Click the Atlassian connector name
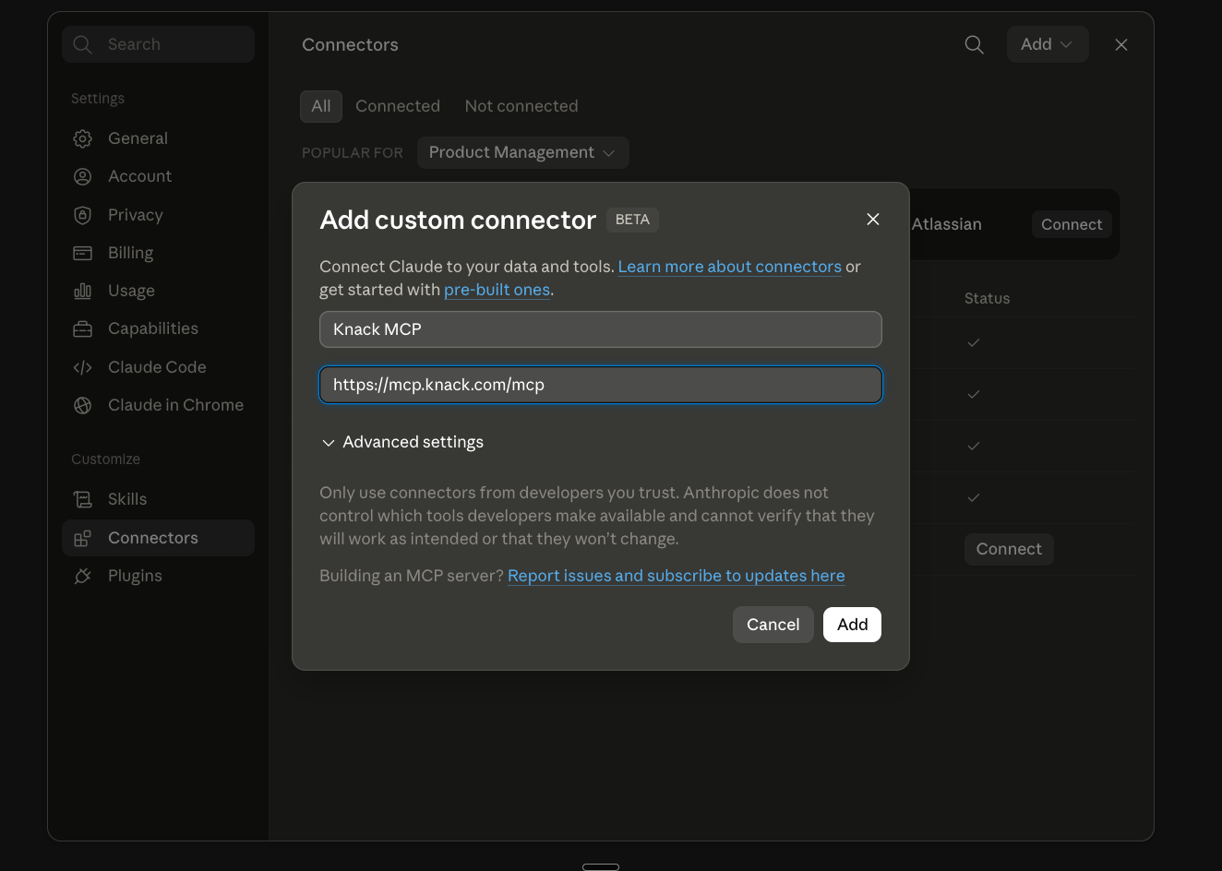The height and width of the screenshot is (871, 1222). pos(947,224)
